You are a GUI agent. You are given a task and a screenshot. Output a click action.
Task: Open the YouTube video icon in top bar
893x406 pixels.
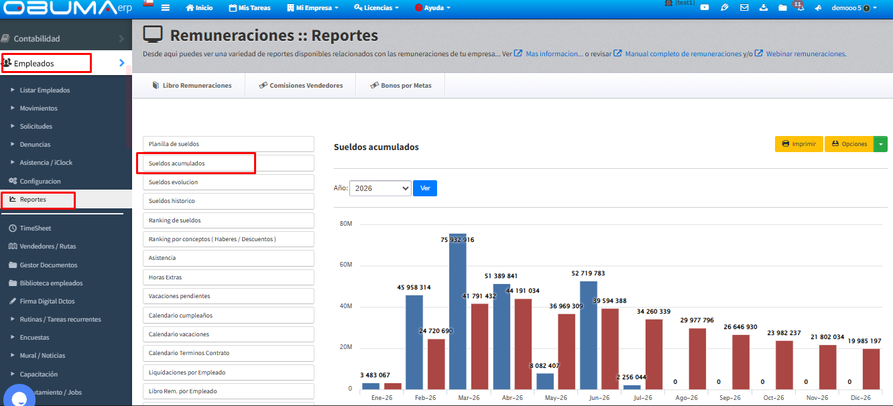tap(705, 8)
